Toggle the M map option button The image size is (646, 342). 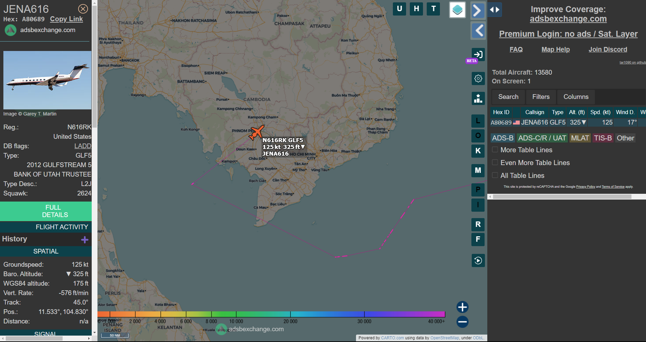478,170
